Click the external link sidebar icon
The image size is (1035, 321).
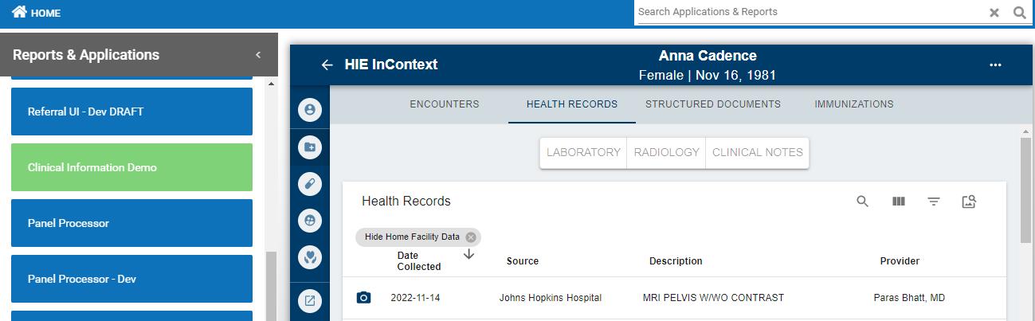coord(310,300)
